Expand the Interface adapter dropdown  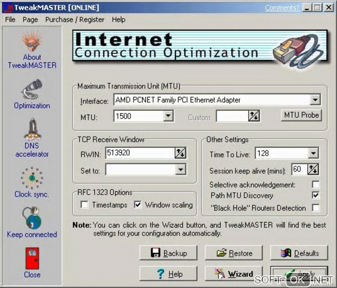point(315,100)
